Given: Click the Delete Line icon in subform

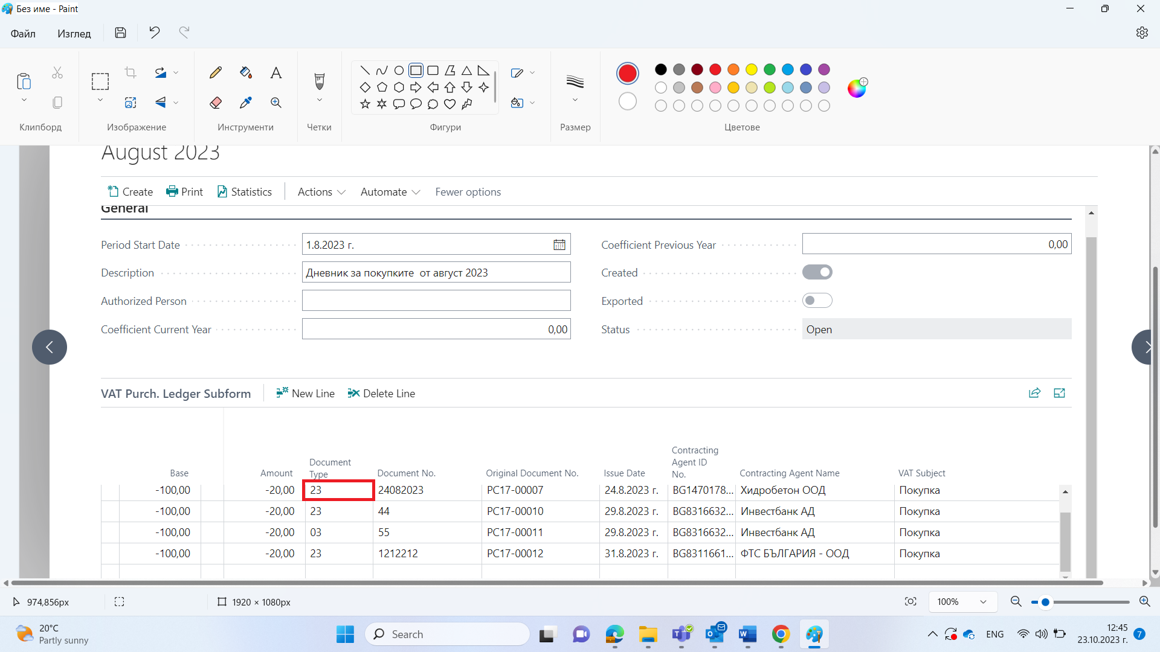Looking at the screenshot, I should coord(353,393).
